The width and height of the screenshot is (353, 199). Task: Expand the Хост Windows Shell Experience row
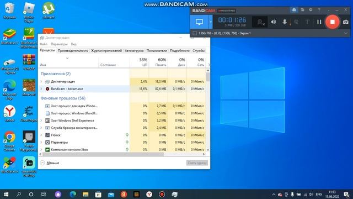coord(41,121)
